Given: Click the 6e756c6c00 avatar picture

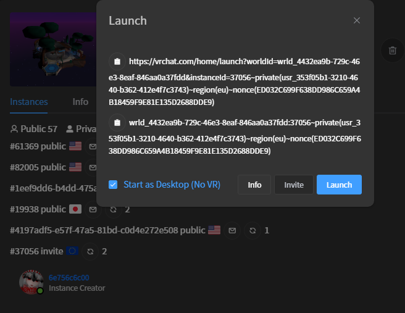Looking at the screenshot, I should pyautogui.click(x=31, y=282).
